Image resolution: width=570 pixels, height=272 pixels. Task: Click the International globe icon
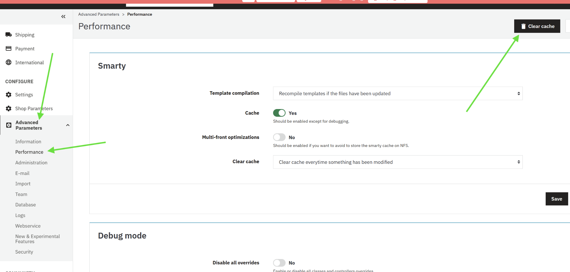(9, 62)
